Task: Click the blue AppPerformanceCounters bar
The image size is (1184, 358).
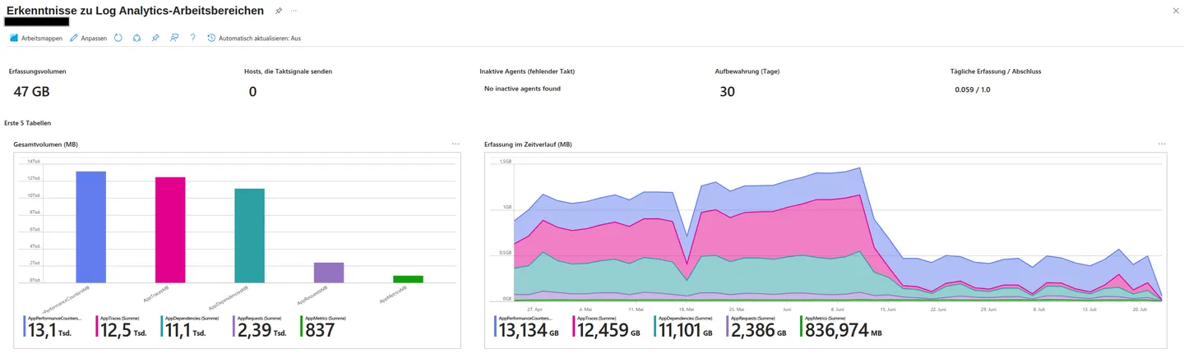Action: (x=90, y=227)
